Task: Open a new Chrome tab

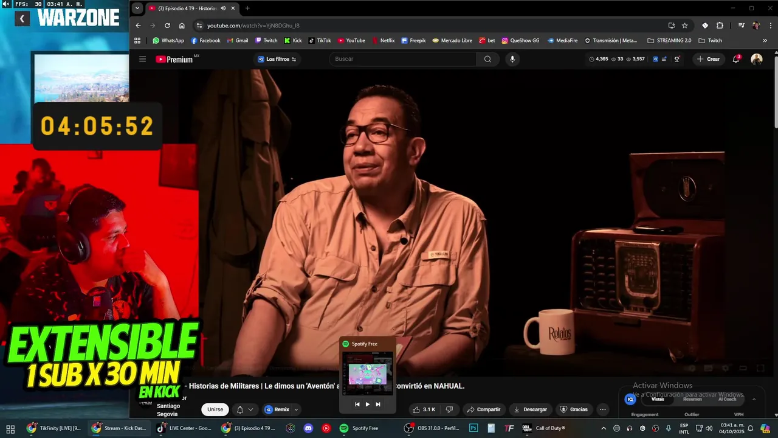Action: coord(247,9)
